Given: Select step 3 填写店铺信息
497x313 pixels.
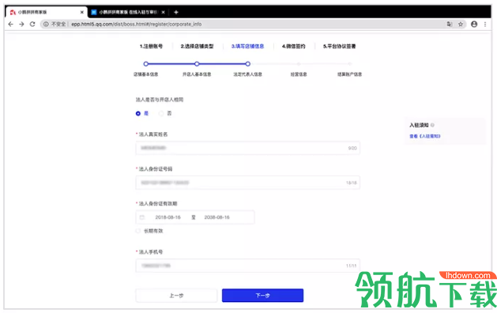Looking at the screenshot, I should point(247,47).
